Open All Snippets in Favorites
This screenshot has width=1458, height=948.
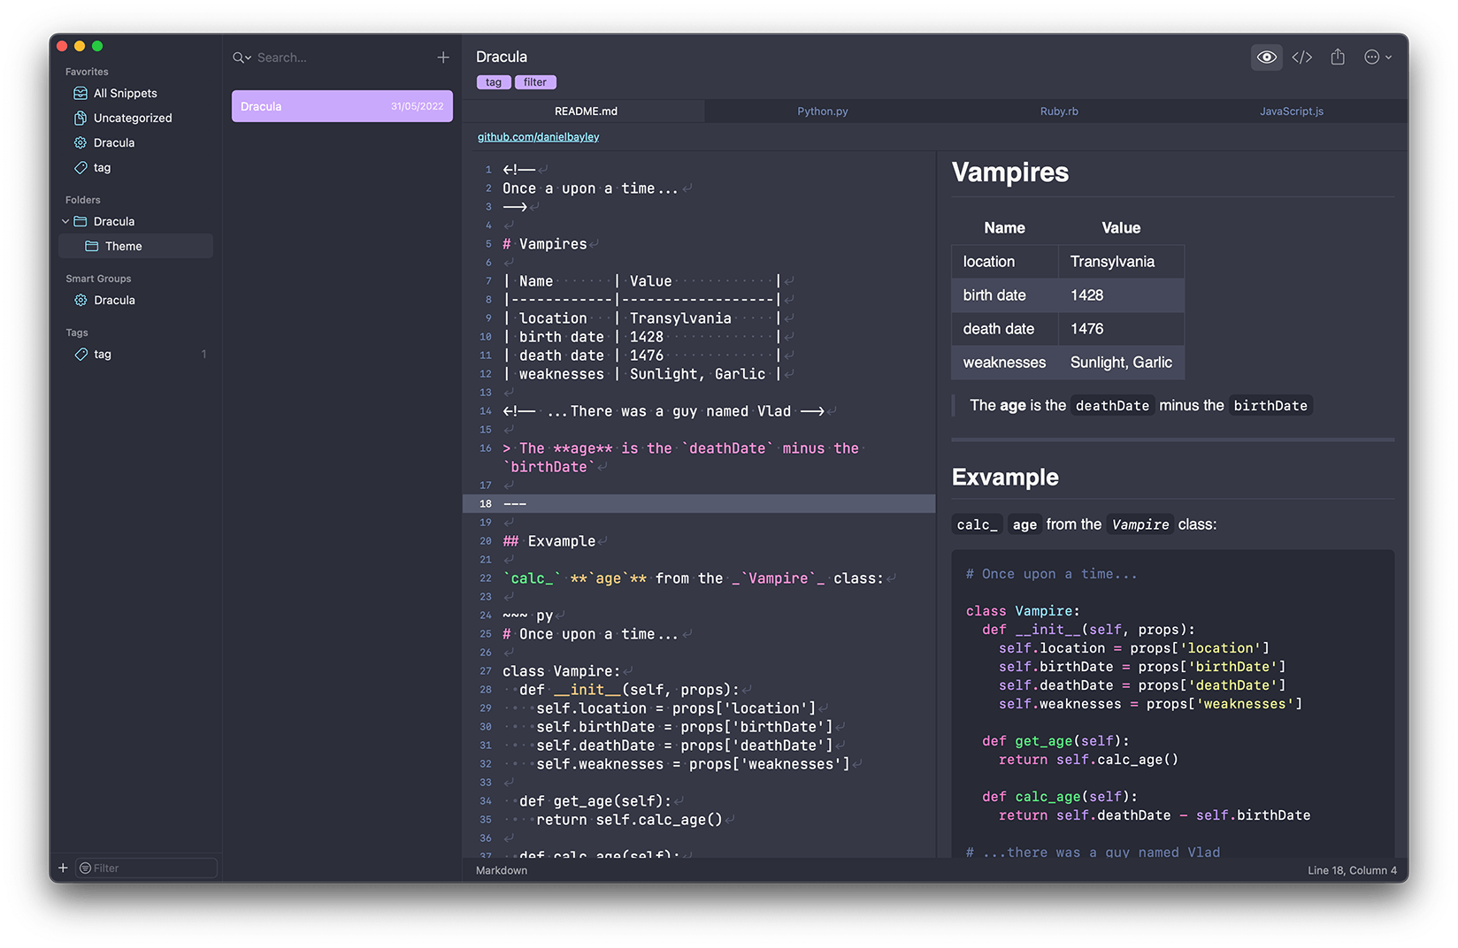tap(124, 93)
